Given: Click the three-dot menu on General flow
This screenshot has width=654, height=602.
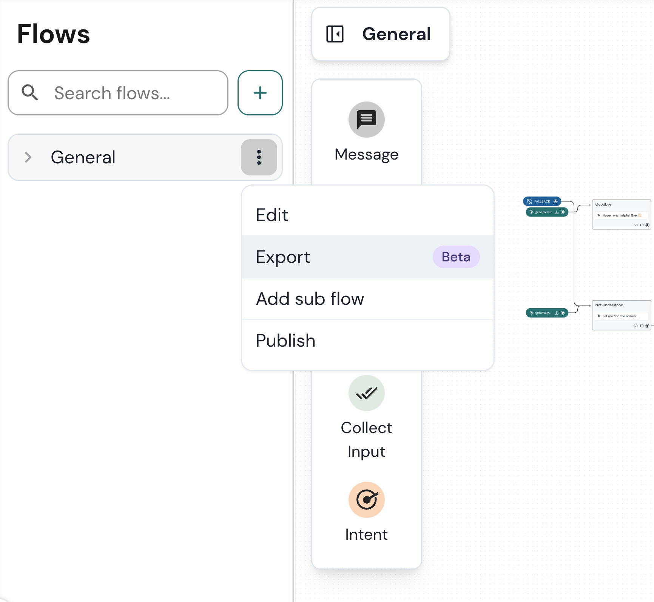Looking at the screenshot, I should tap(259, 157).
